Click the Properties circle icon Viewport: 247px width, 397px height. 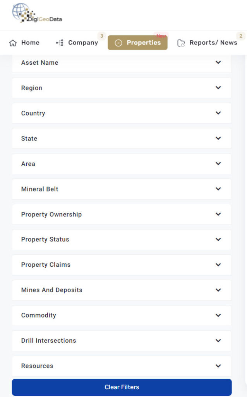[118, 43]
